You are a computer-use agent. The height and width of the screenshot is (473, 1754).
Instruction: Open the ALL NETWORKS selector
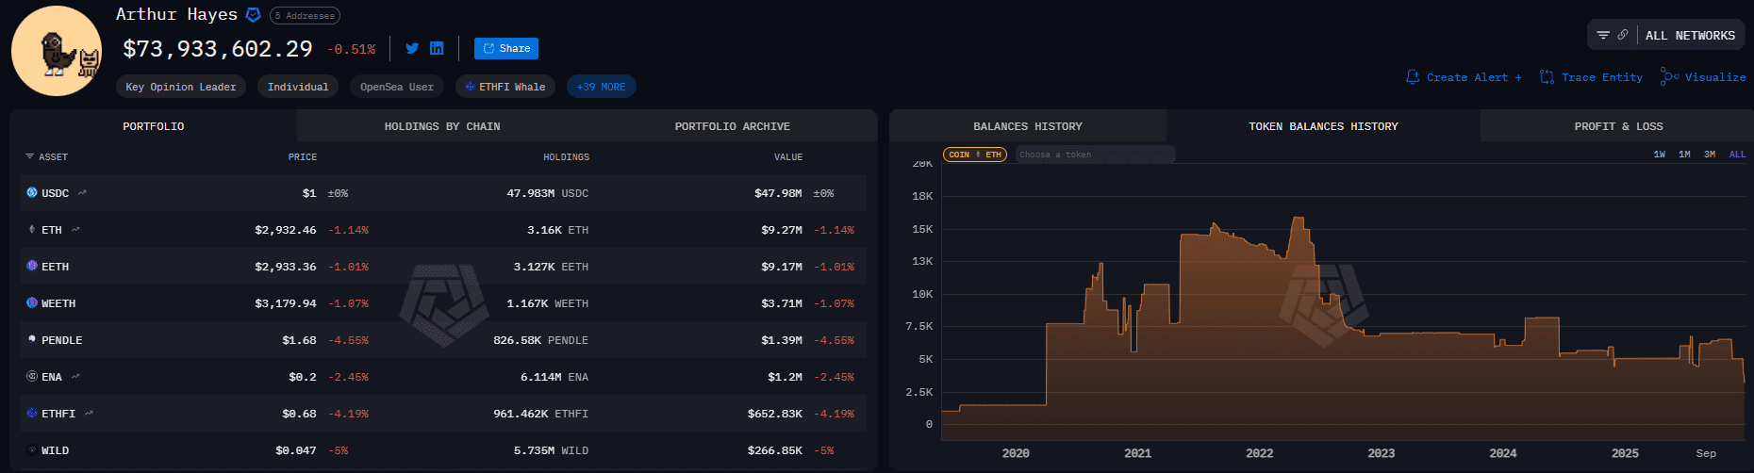click(x=1690, y=36)
